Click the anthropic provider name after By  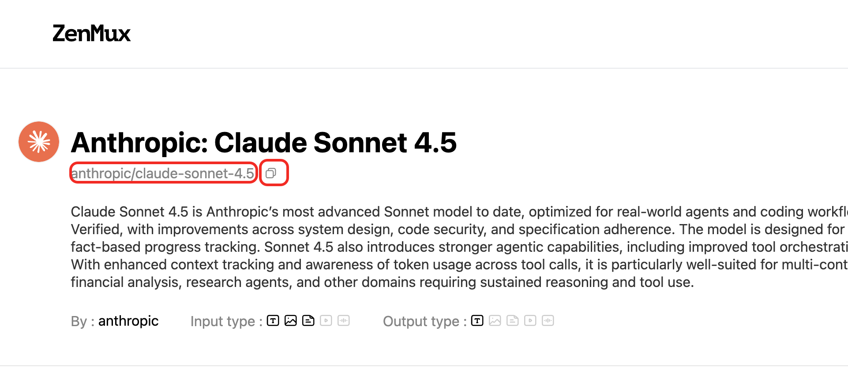[128, 321]
